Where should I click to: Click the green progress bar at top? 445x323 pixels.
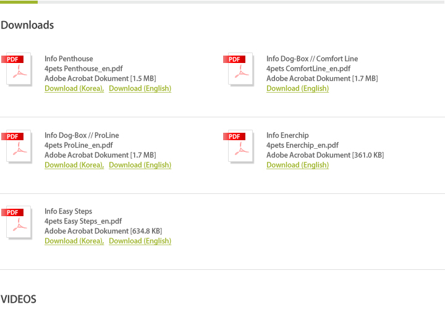[19, 2]
